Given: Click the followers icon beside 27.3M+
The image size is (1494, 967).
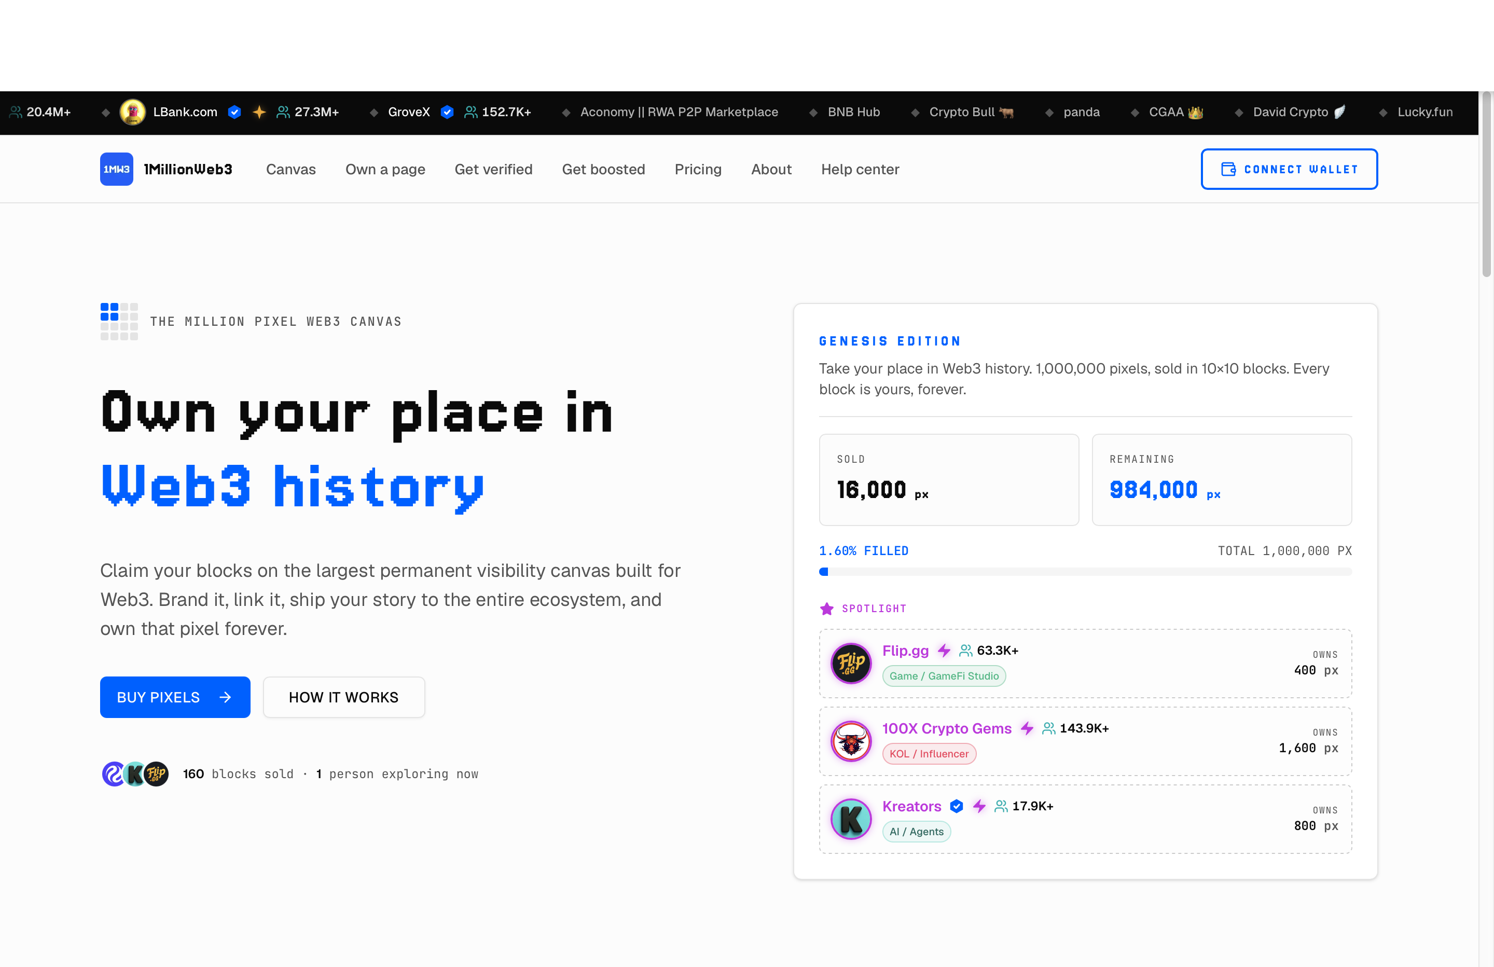Looking at the screenshot, I should pyautogui.click(x=284, y=113).
